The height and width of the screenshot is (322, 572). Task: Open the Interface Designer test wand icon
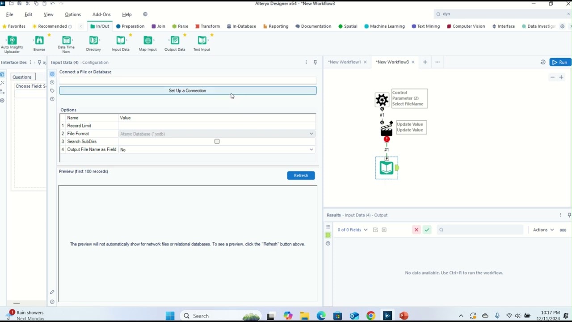point(2,83)
